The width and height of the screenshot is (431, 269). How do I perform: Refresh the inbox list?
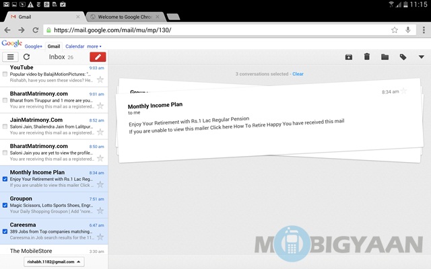point(26,56)
